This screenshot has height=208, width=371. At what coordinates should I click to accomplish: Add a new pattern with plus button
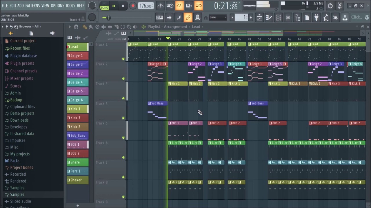point(78,206)
